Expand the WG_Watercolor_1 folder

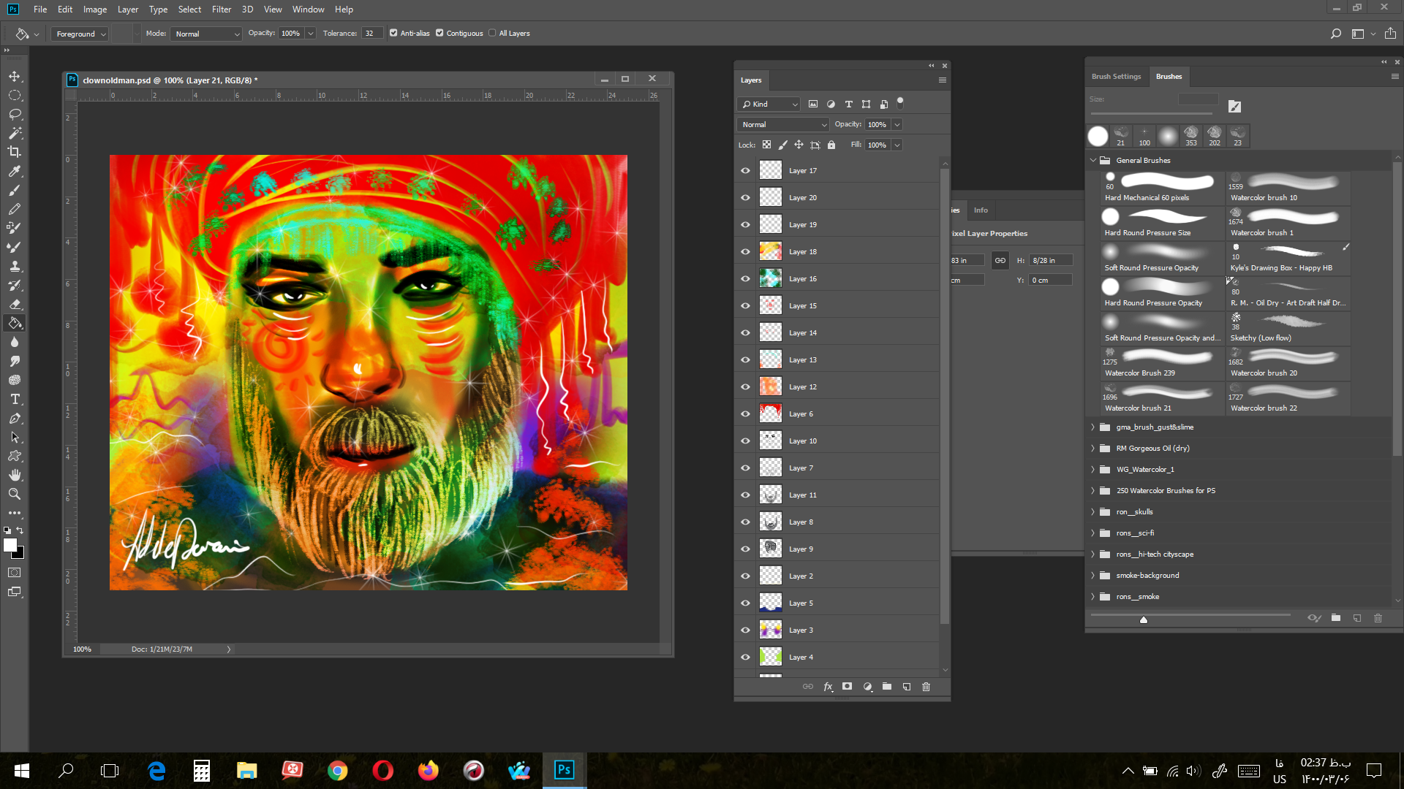tap(1093, 470)
